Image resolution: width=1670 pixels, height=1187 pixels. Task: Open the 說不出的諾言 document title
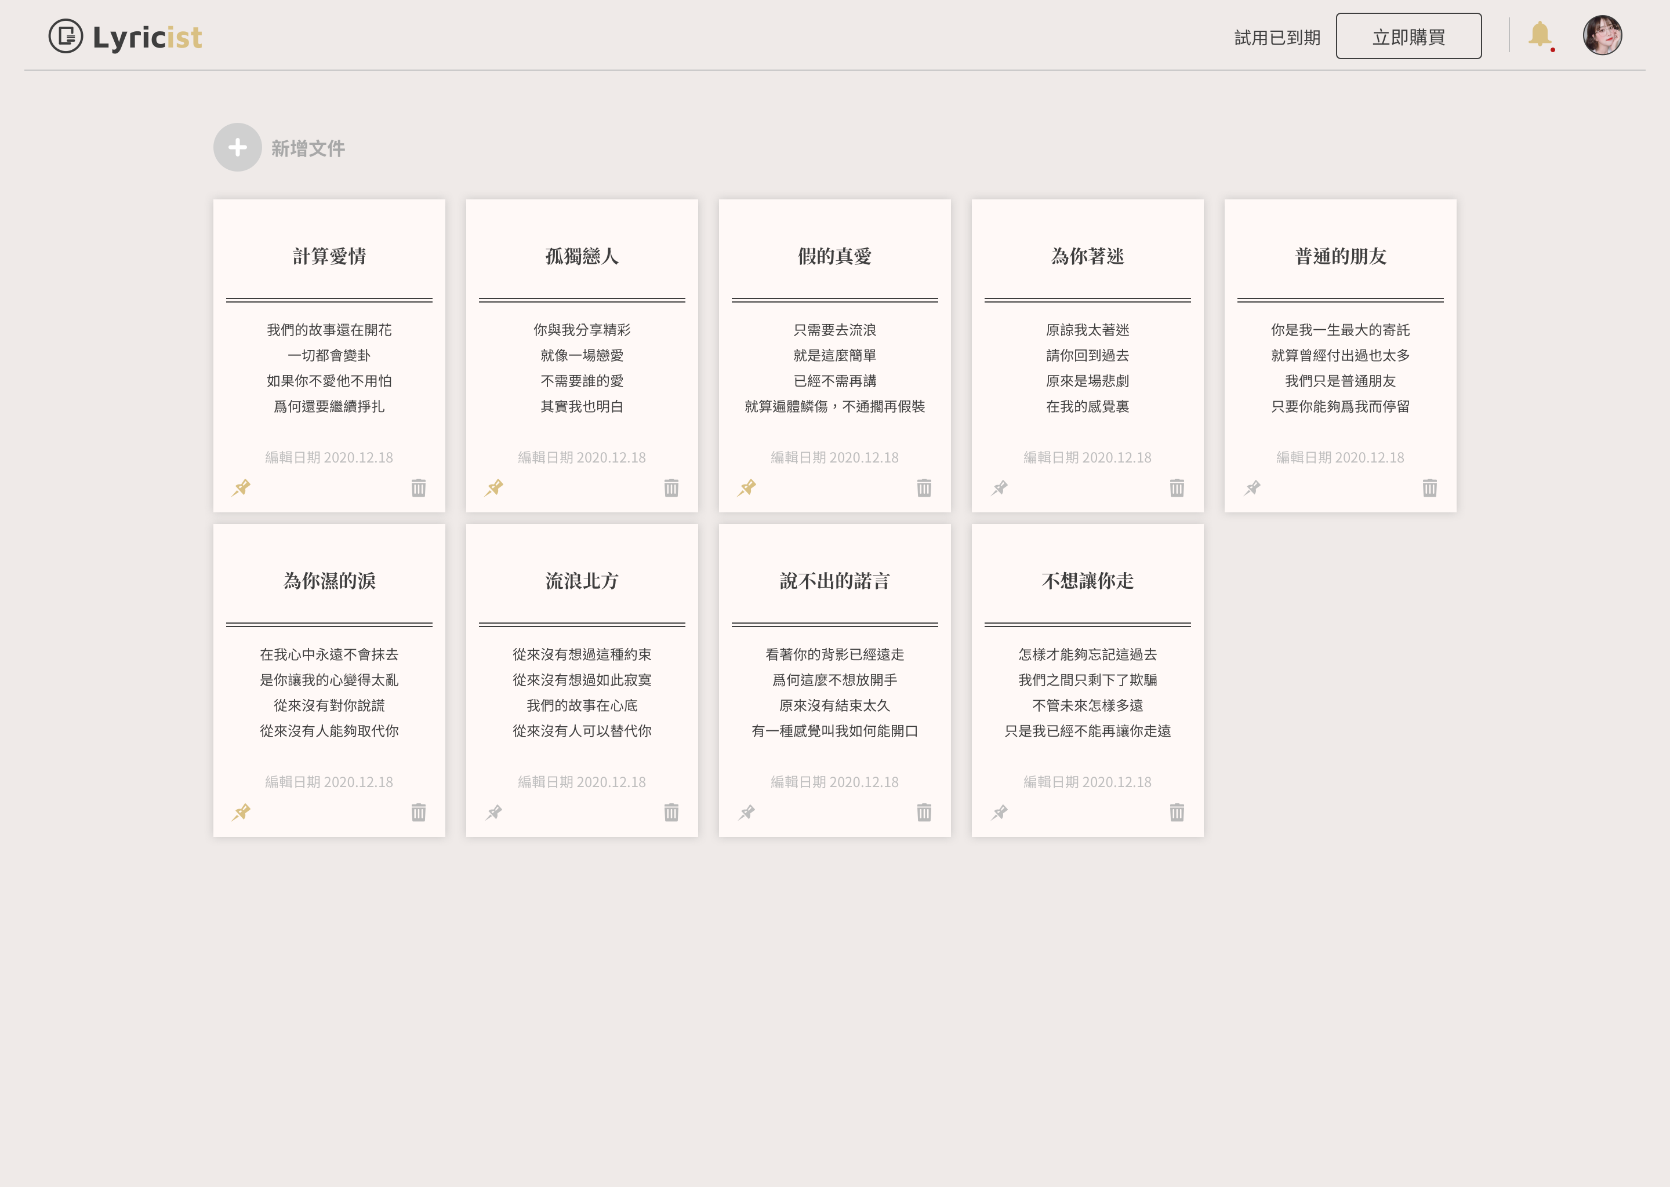835,581
